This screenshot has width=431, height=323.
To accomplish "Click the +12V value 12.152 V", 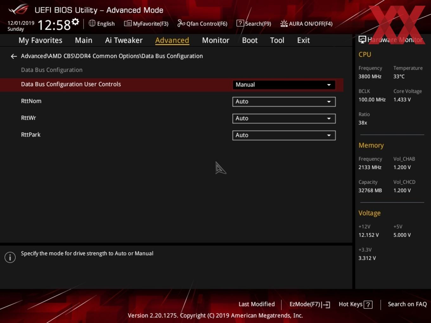I will click(x=369, y=235).
